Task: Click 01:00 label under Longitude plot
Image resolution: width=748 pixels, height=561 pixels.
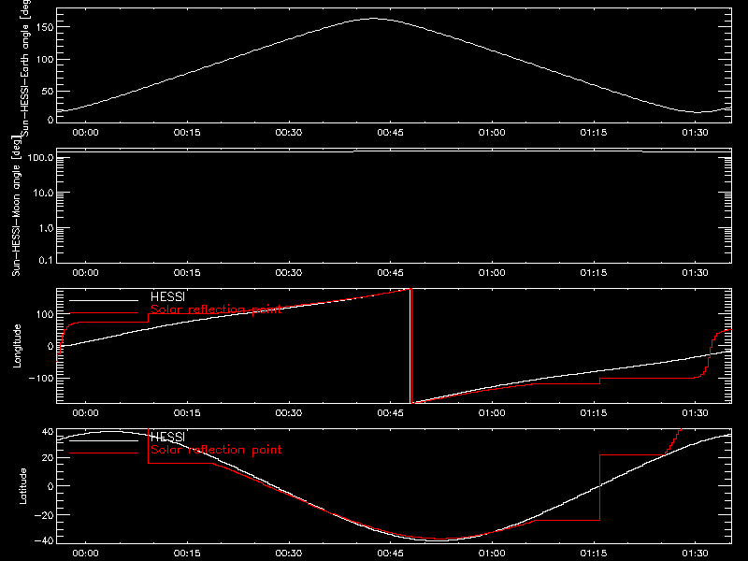Action: [x=492, y=413]
